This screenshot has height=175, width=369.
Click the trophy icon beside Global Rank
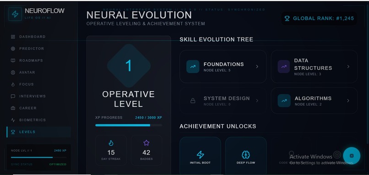287,18
